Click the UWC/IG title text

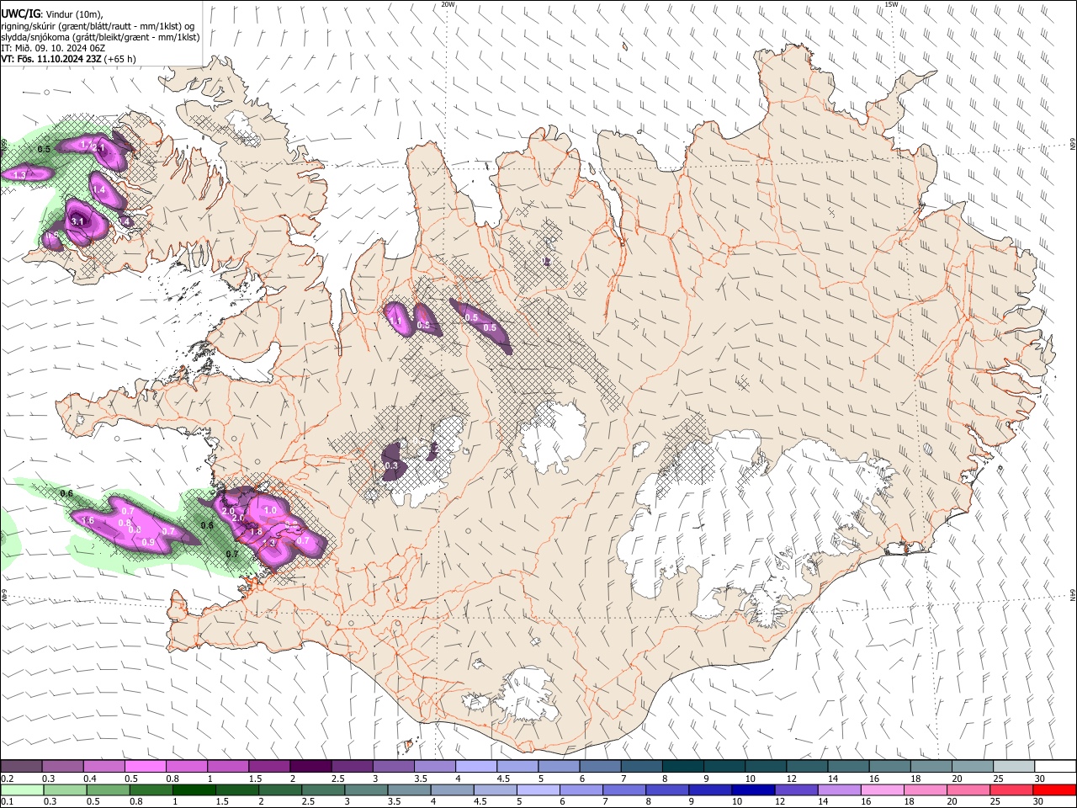[20, 14]
